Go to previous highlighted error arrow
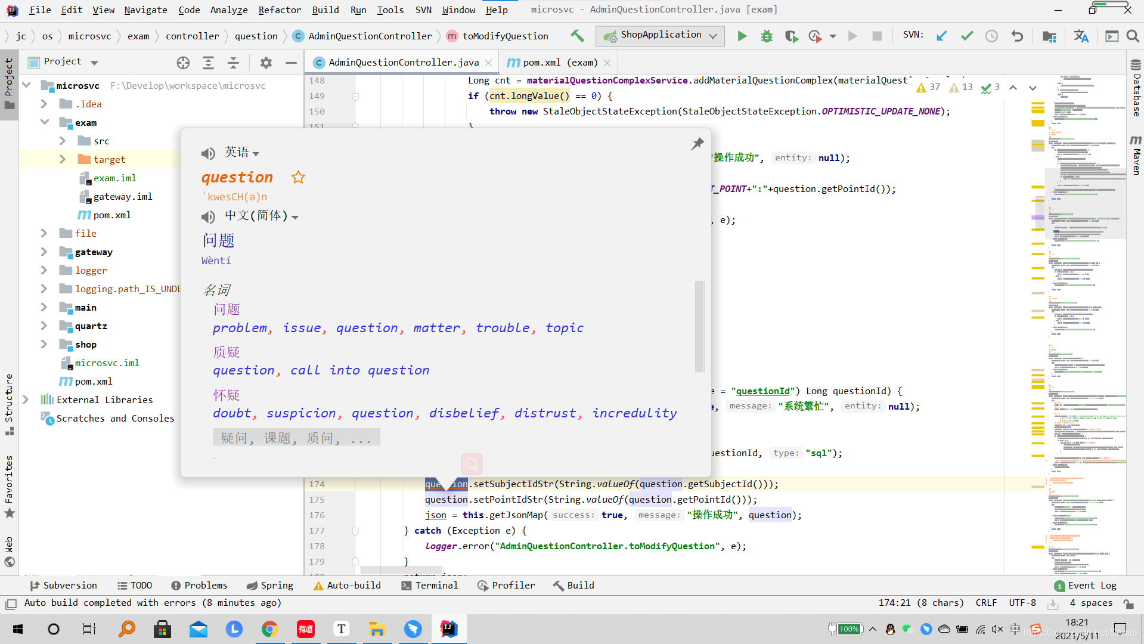 1013,87
